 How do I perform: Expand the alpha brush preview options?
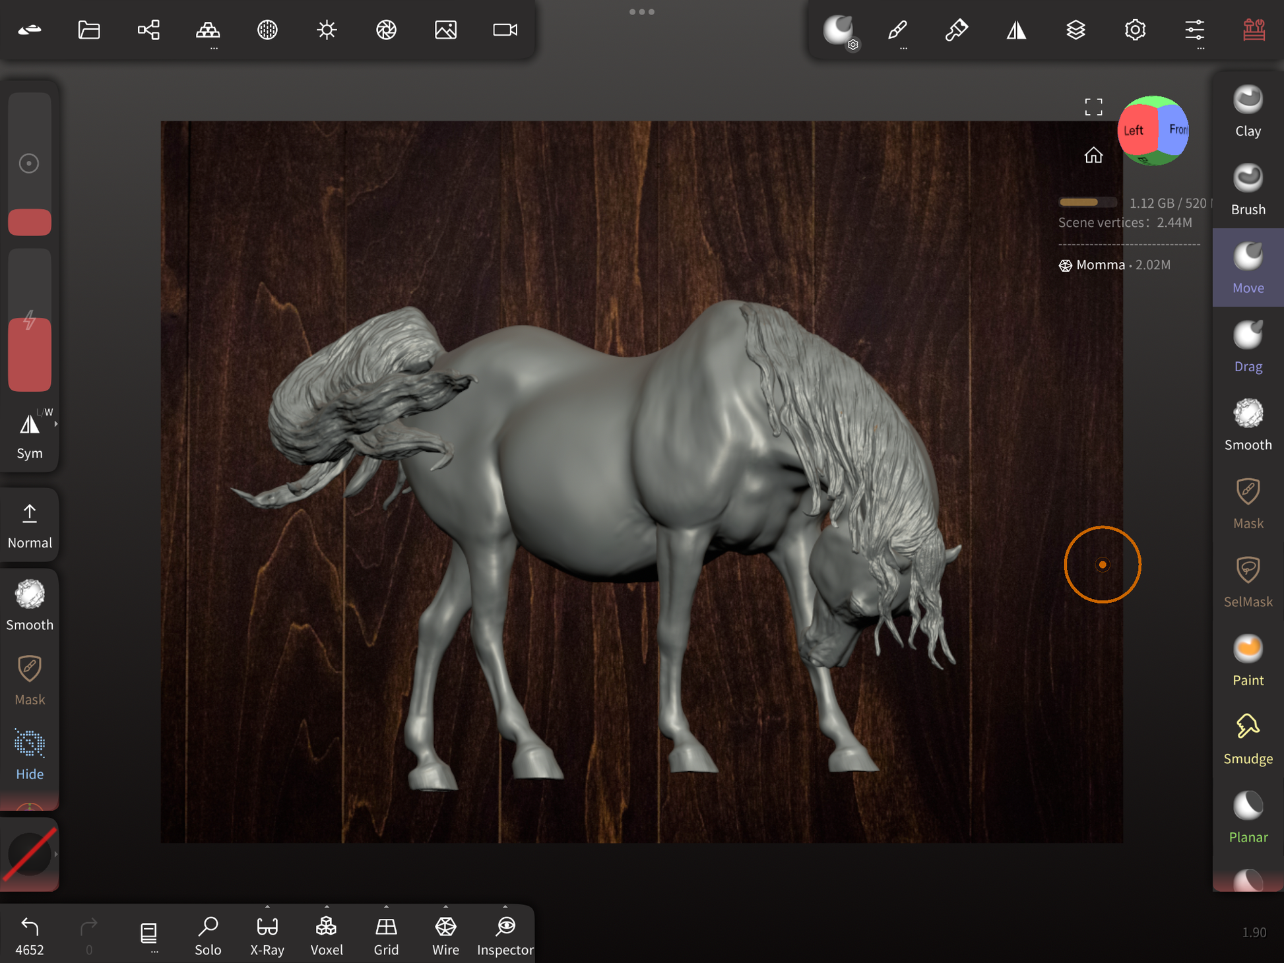click(56, 854)
